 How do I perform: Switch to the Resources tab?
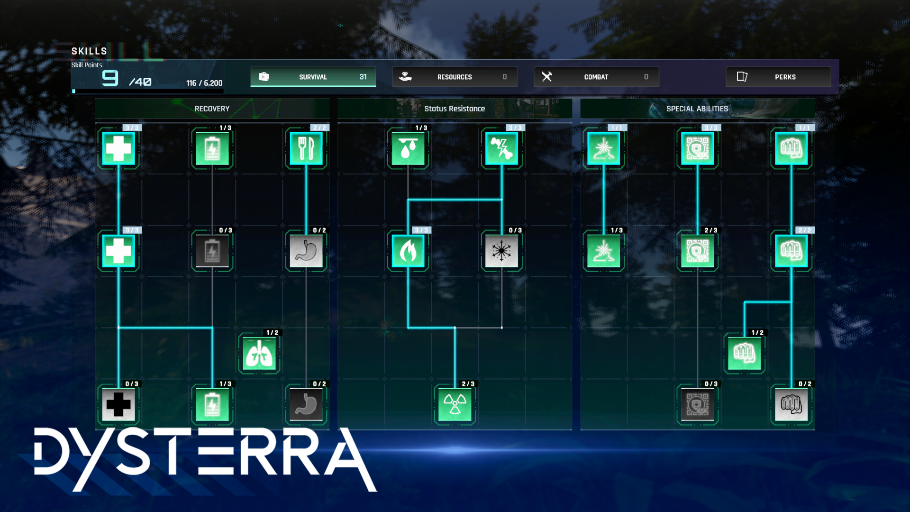(x=454, y=77)
